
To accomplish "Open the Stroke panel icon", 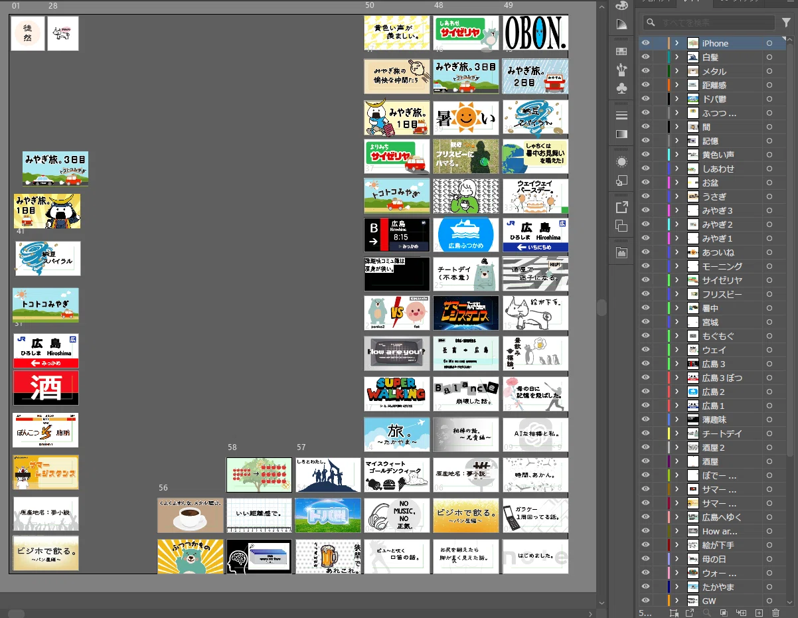I will click(621, 116).
